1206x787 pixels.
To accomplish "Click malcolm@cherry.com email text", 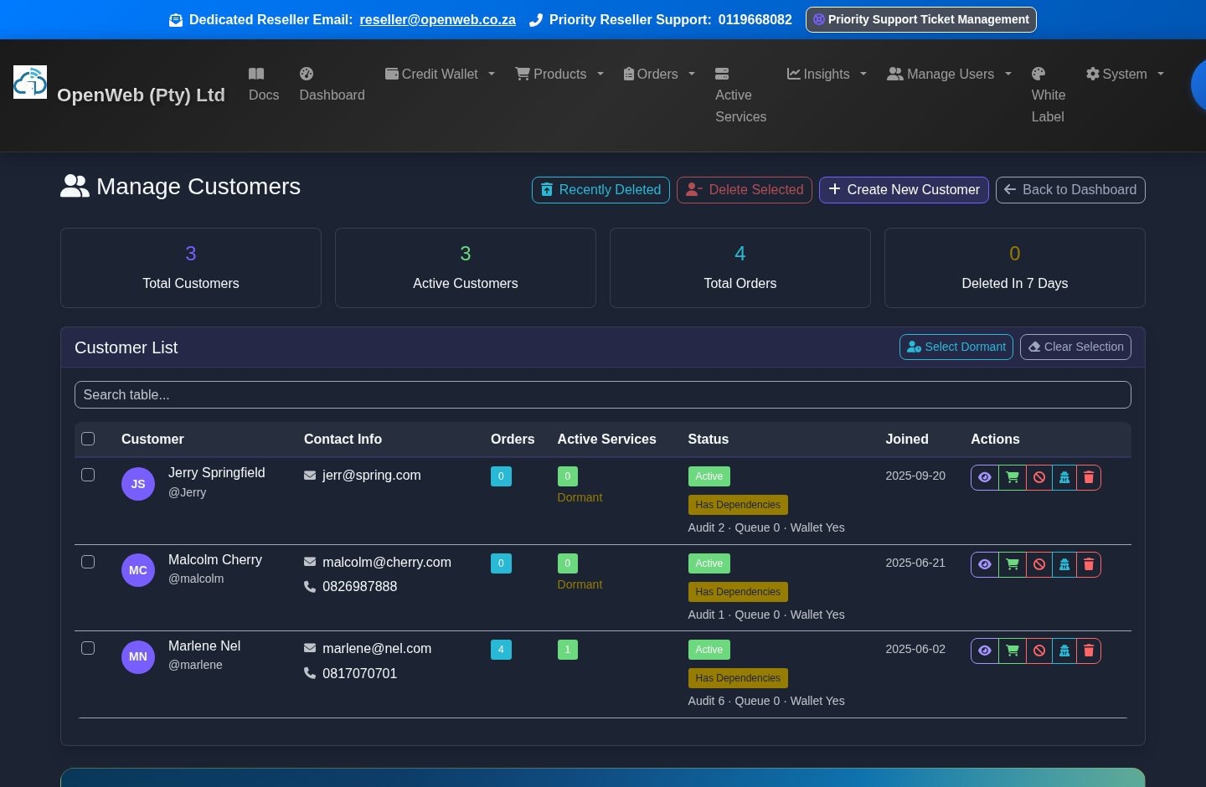I will point(387,563).
